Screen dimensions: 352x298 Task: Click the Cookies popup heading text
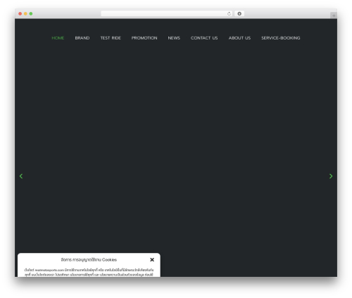(89, 260)
